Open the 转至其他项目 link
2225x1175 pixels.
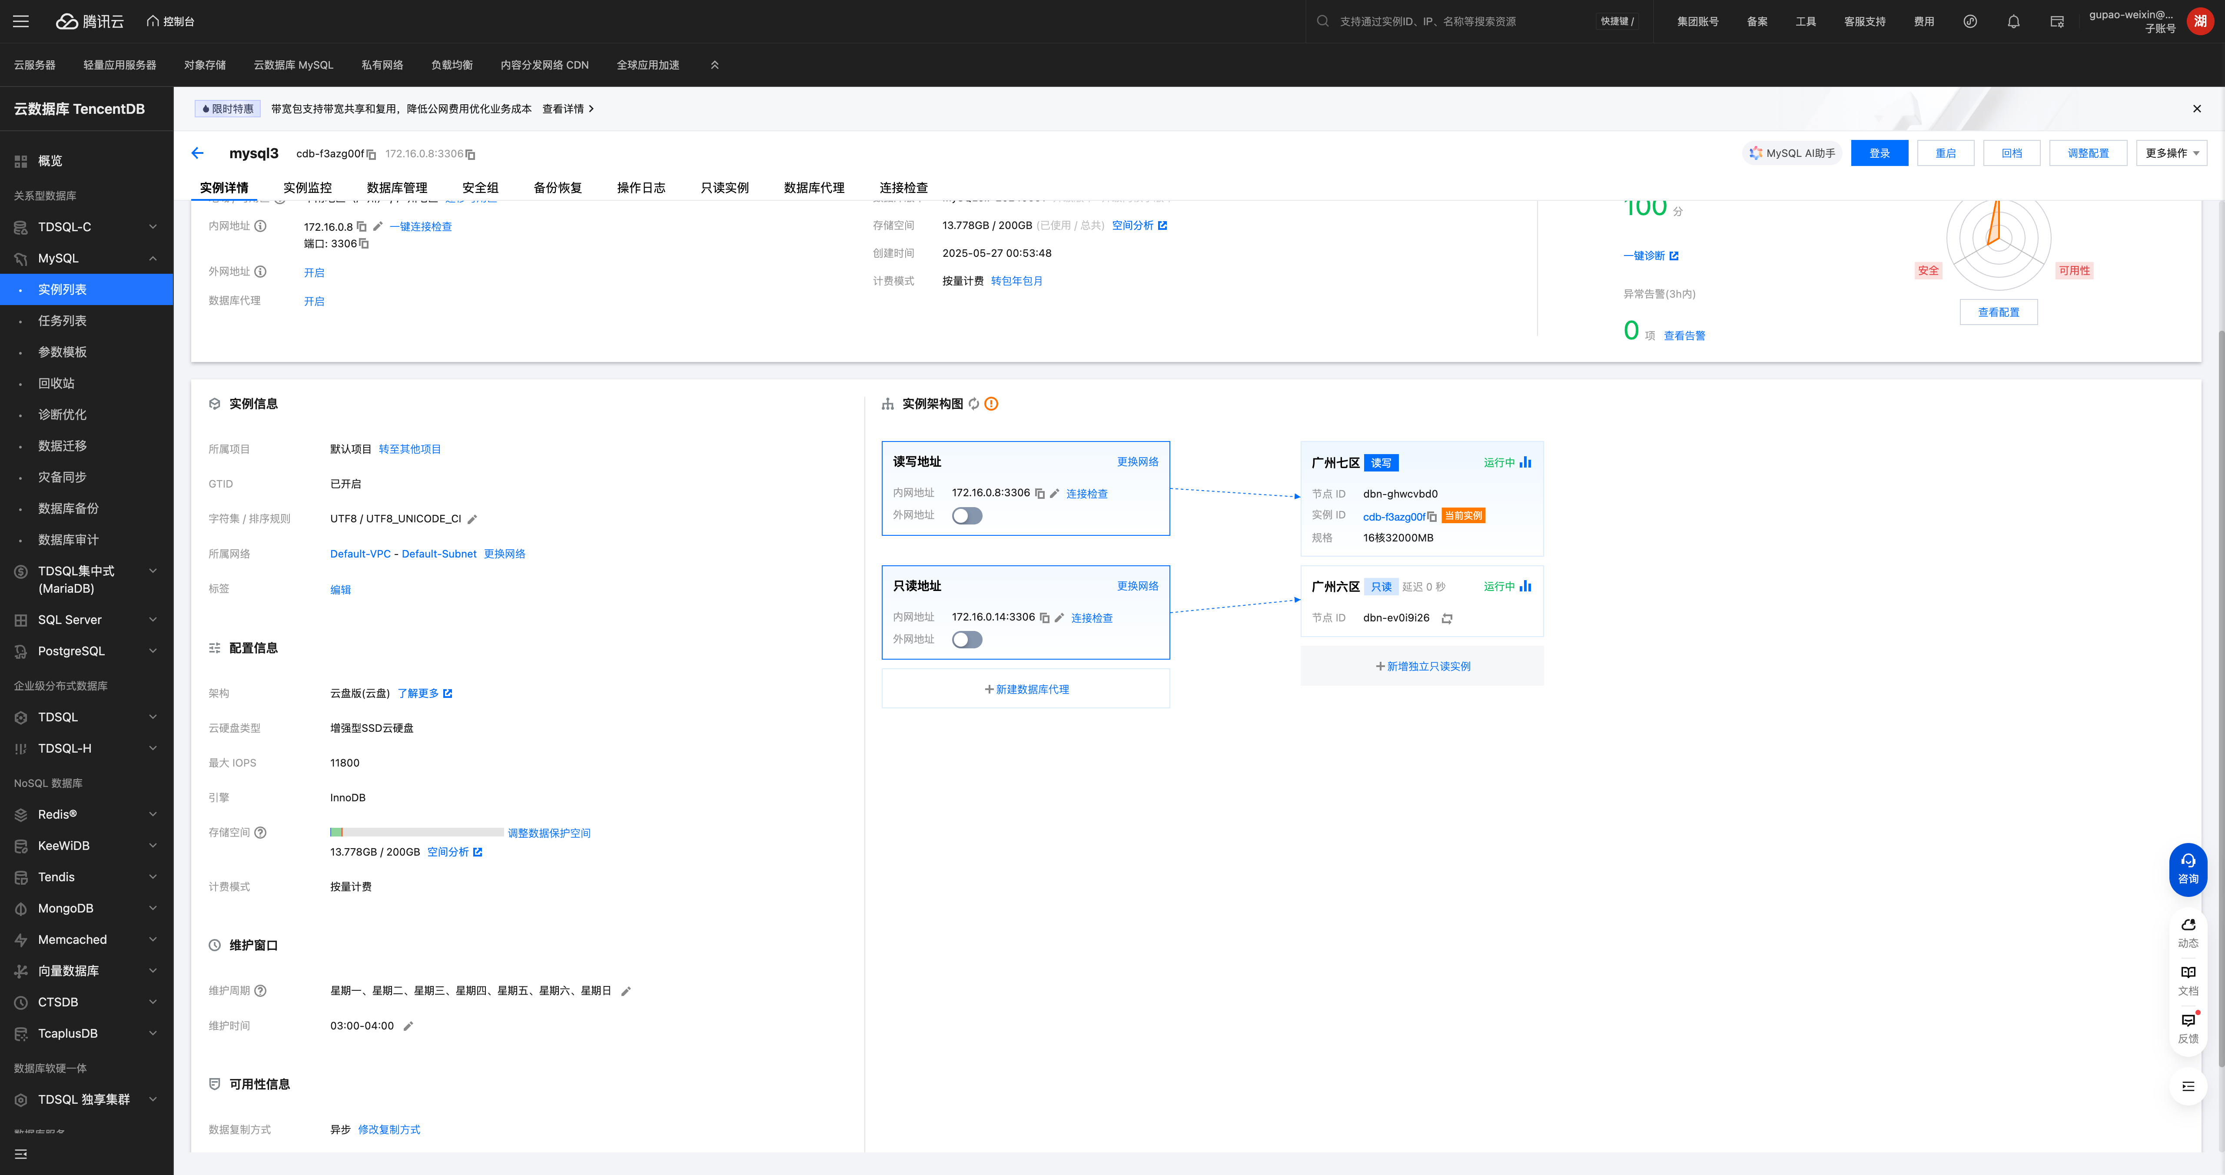(x=409, y=449)
